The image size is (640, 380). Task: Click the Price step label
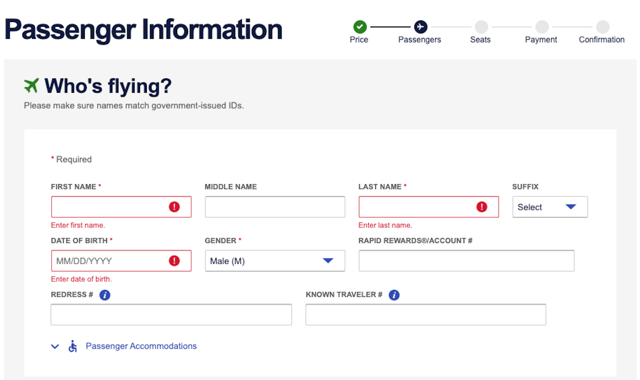359,40
